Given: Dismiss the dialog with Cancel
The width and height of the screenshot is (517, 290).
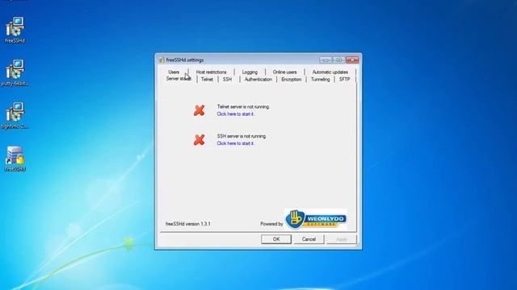Looking at the screenshot, I should [x=309, y=239].
